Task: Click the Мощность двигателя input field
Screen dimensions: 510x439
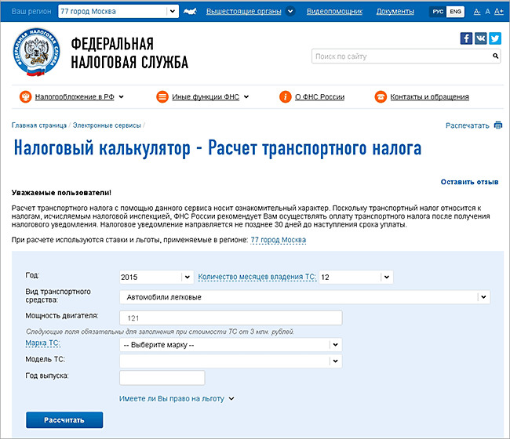Action: coord(231,318)
